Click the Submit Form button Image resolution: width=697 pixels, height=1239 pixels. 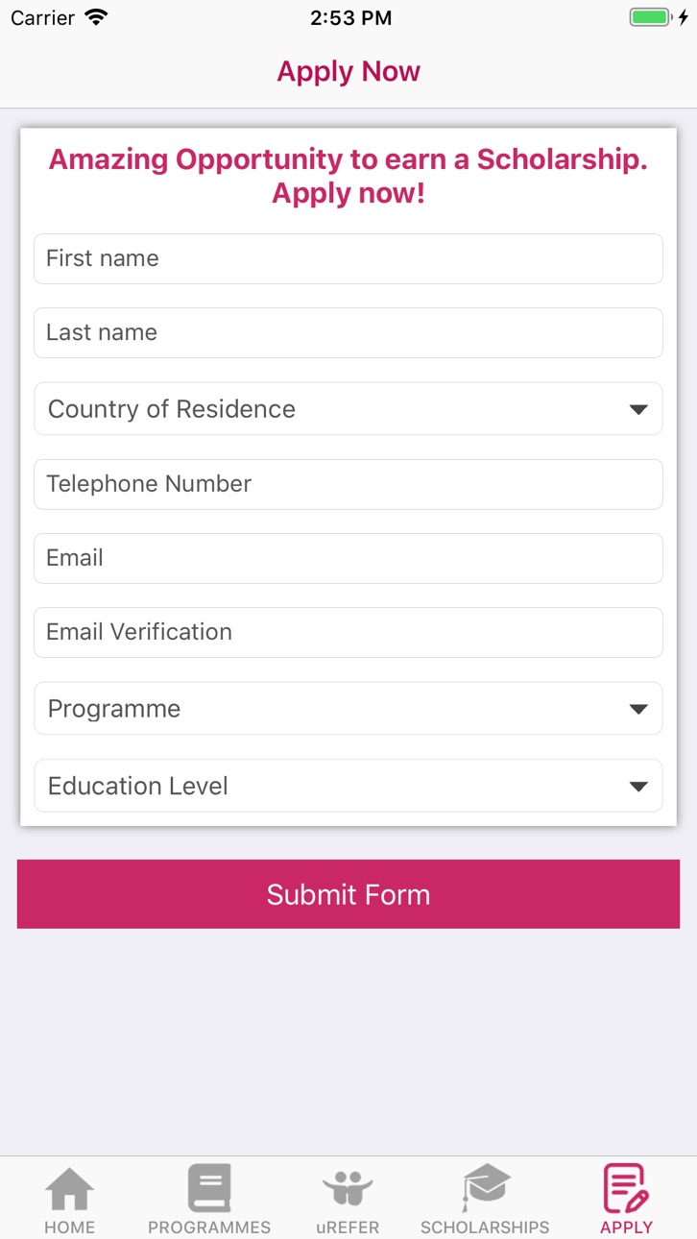pyautogui.click(x=348, y=894)
